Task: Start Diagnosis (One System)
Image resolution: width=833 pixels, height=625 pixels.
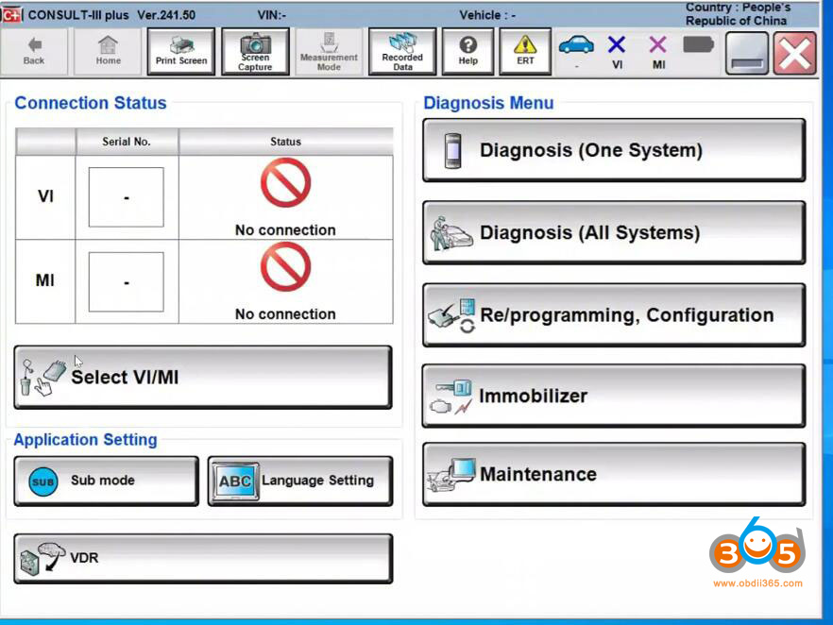Action: 614,150
